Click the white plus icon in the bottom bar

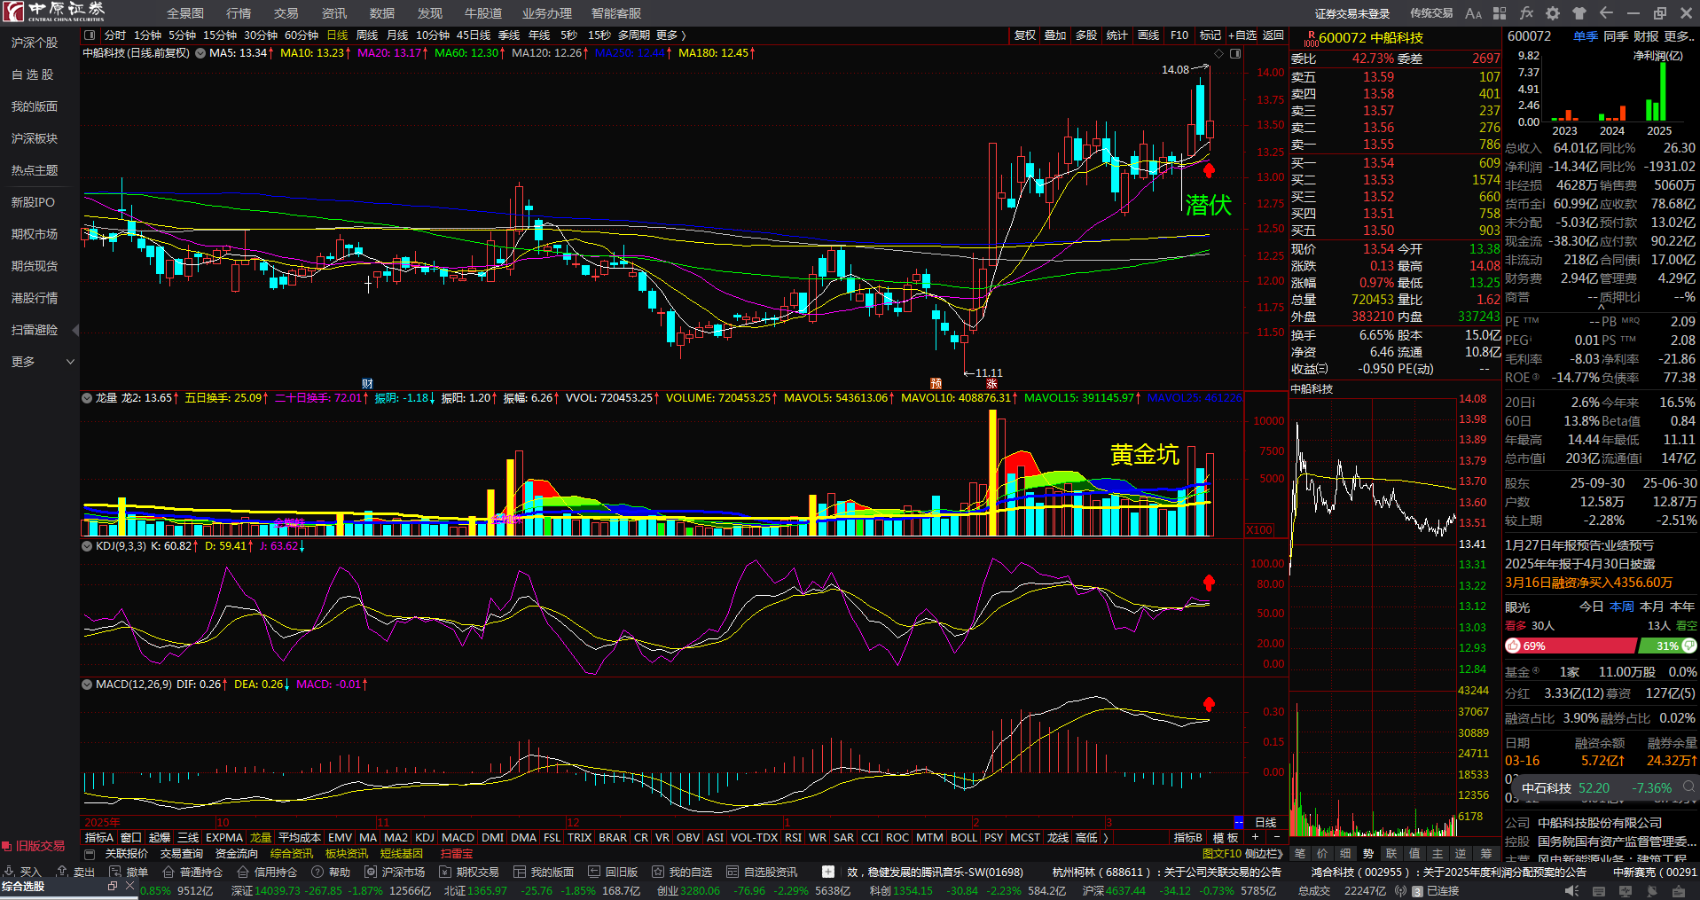click(828, 872)
